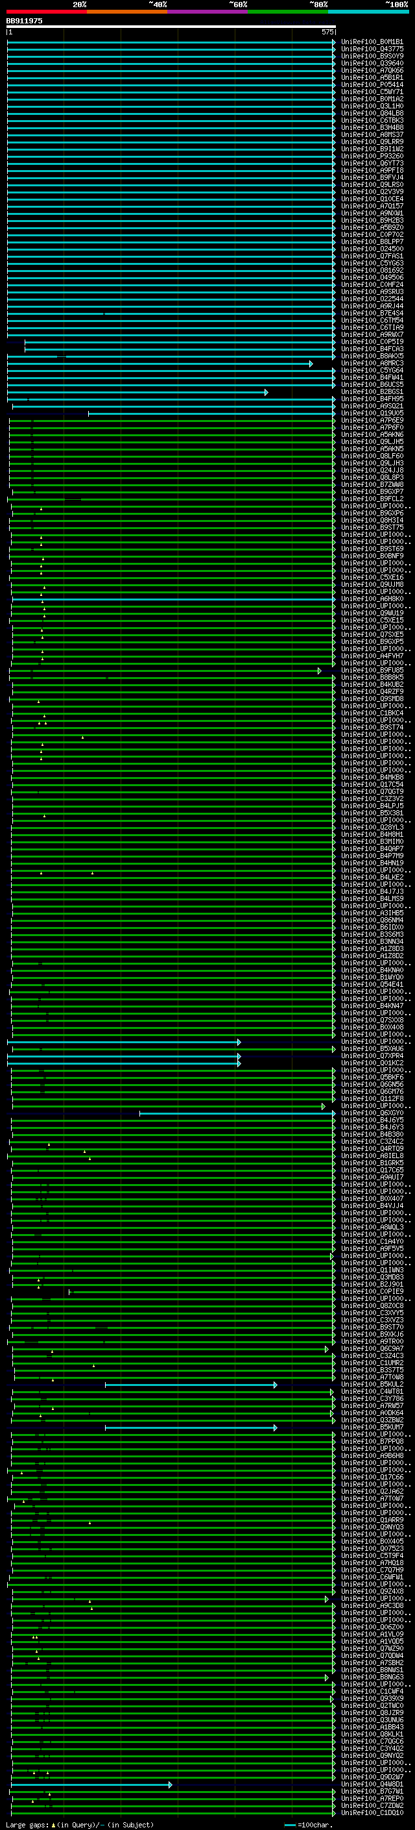Click hit label UniRef100_Q2V3V9
Screen dimensions: 415x1830
(x=372, y=192)
